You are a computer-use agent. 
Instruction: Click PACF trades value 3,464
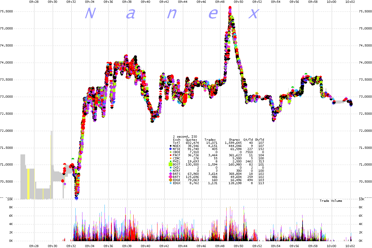click(x=213, y=155)
